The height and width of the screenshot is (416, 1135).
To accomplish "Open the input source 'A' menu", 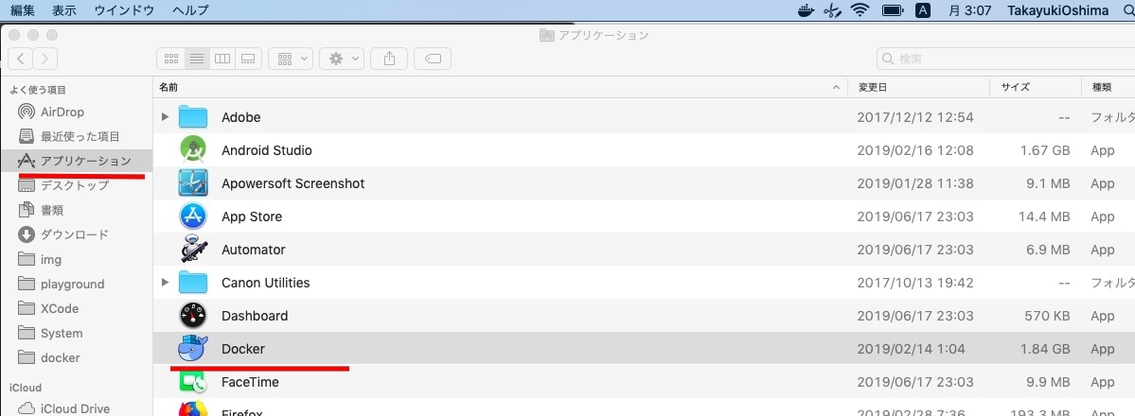I will 923,10.
